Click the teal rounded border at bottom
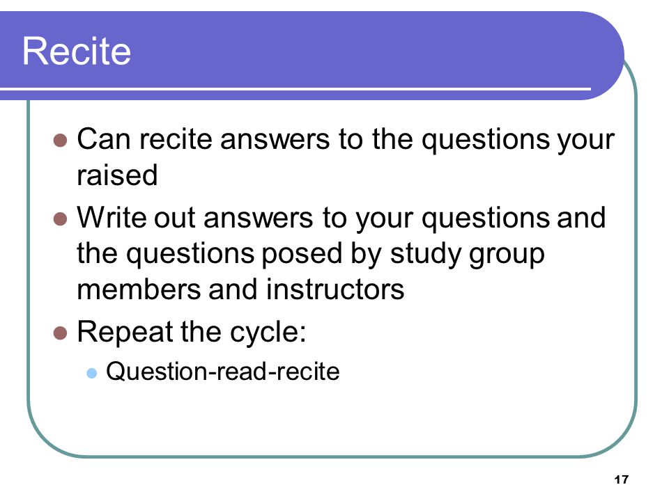Image resolution: width=669 pixels, height=501 pixels. coord(333,456)
